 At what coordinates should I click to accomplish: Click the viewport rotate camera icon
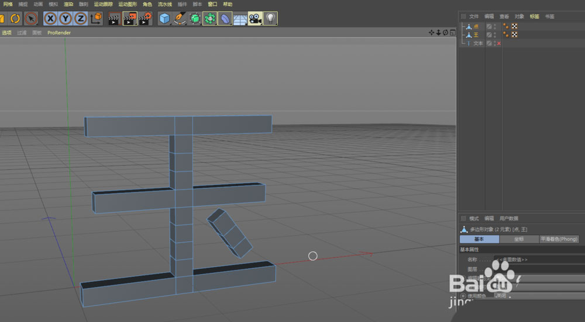pos(445,33)
